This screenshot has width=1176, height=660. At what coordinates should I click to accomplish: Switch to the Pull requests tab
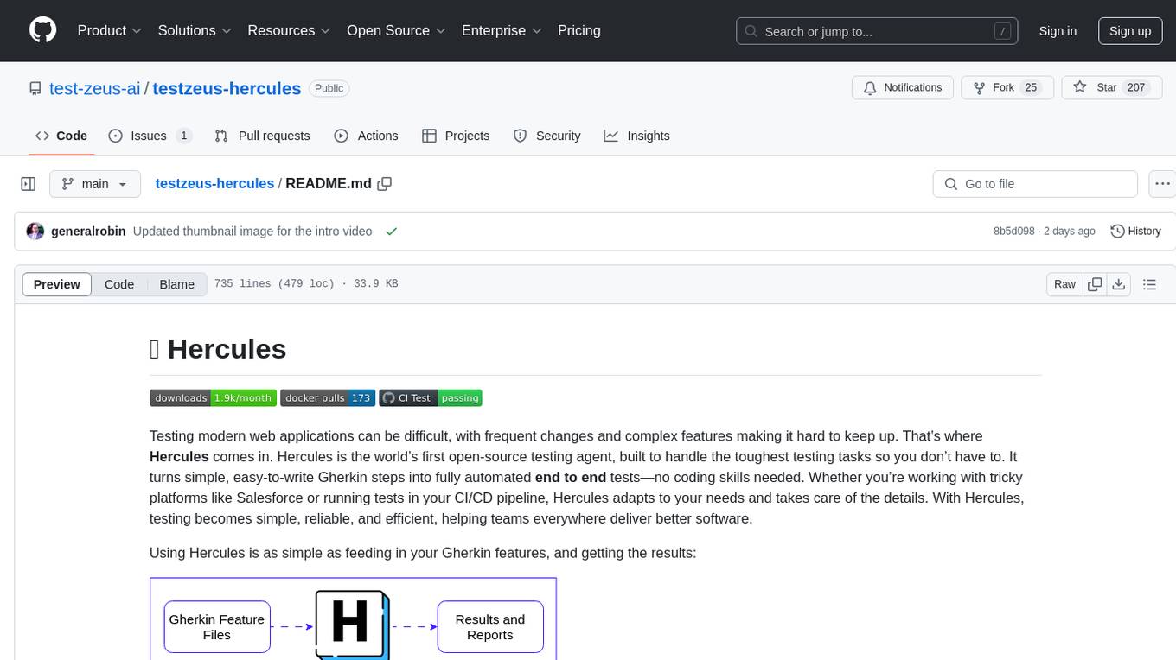point(262,136)
